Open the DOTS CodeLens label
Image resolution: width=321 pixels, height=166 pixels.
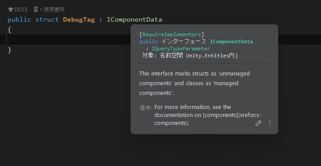(21, 10)
